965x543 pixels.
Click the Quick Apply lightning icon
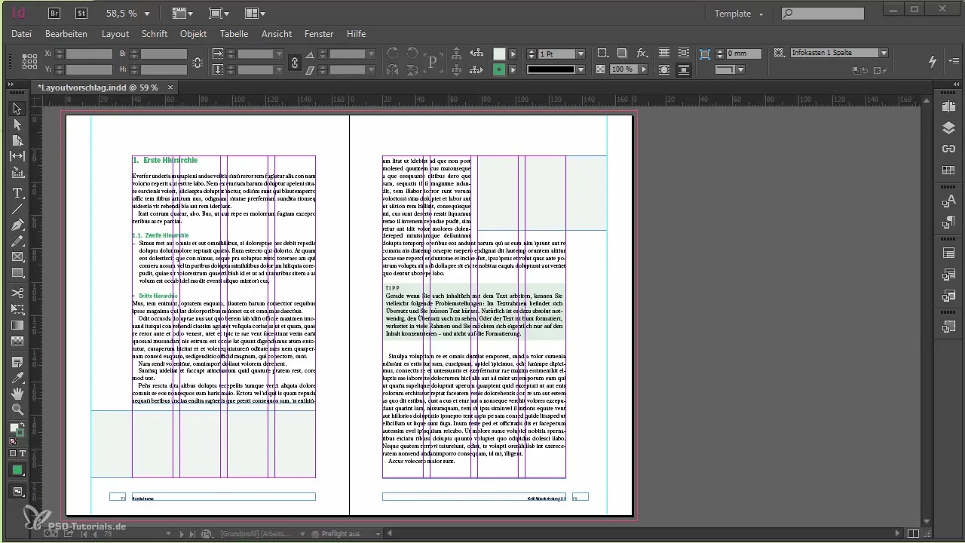[933, 62]
